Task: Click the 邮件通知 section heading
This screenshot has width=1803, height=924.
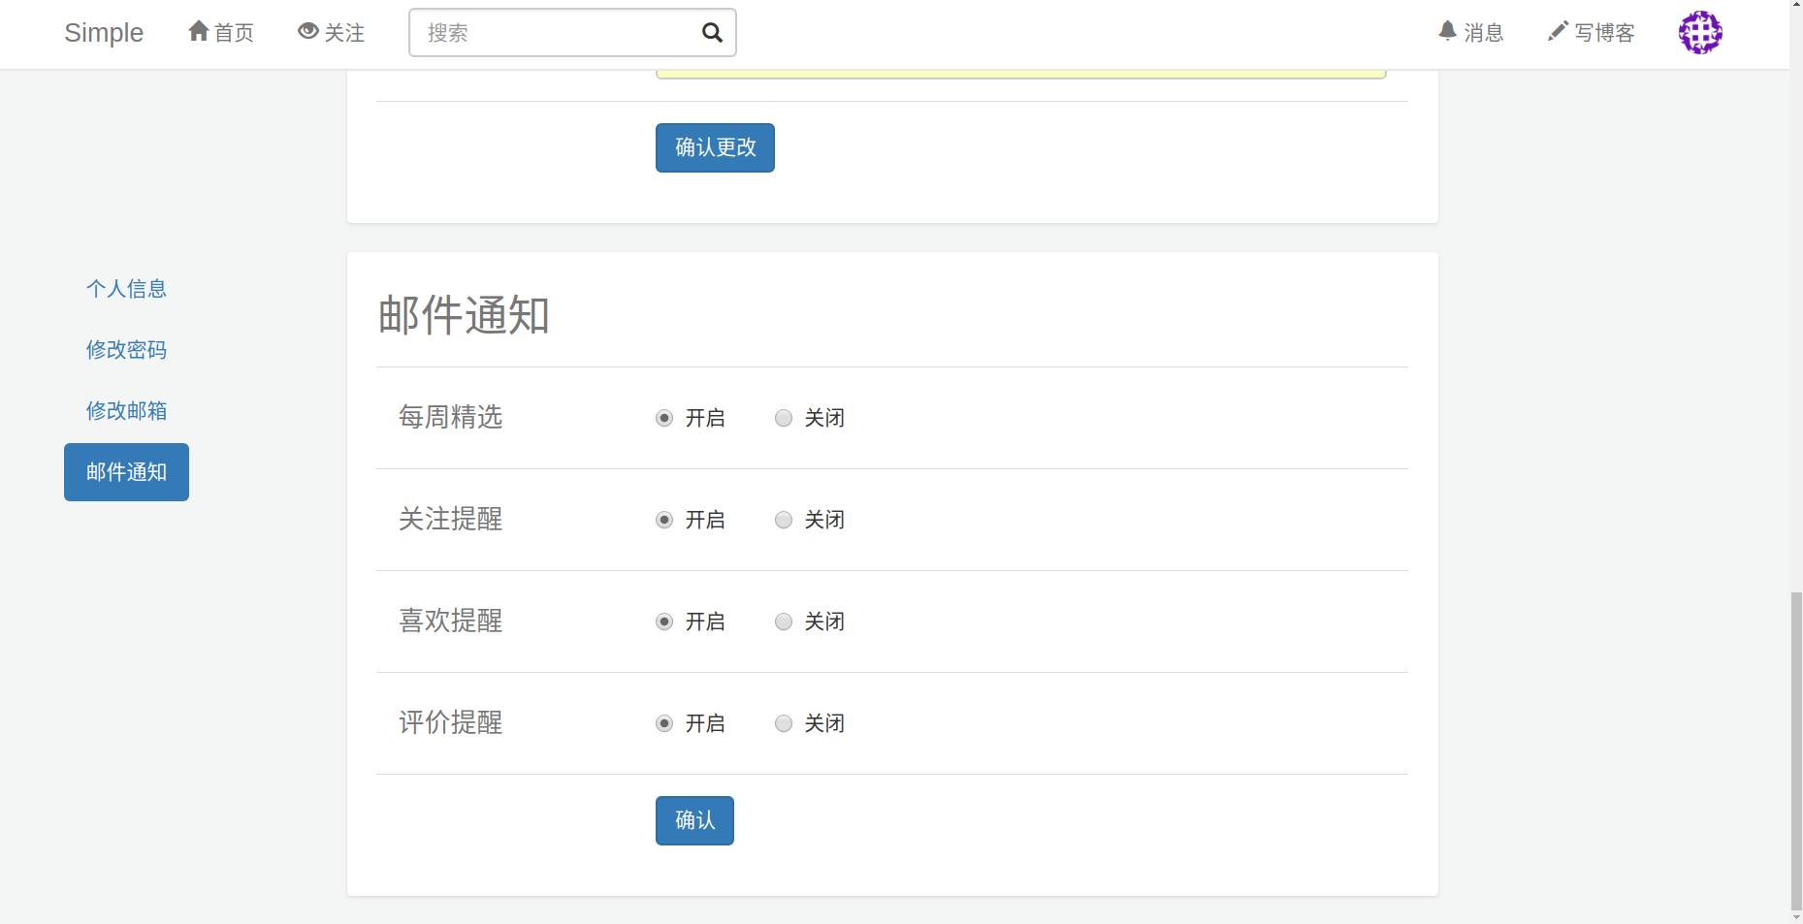Action: [464, 315]
